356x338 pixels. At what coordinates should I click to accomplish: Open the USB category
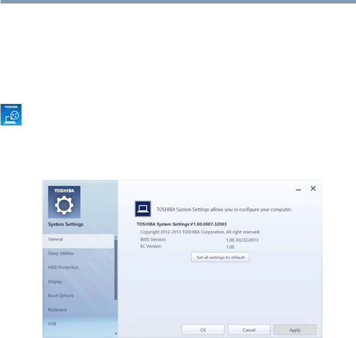click(x=78, y=323)
